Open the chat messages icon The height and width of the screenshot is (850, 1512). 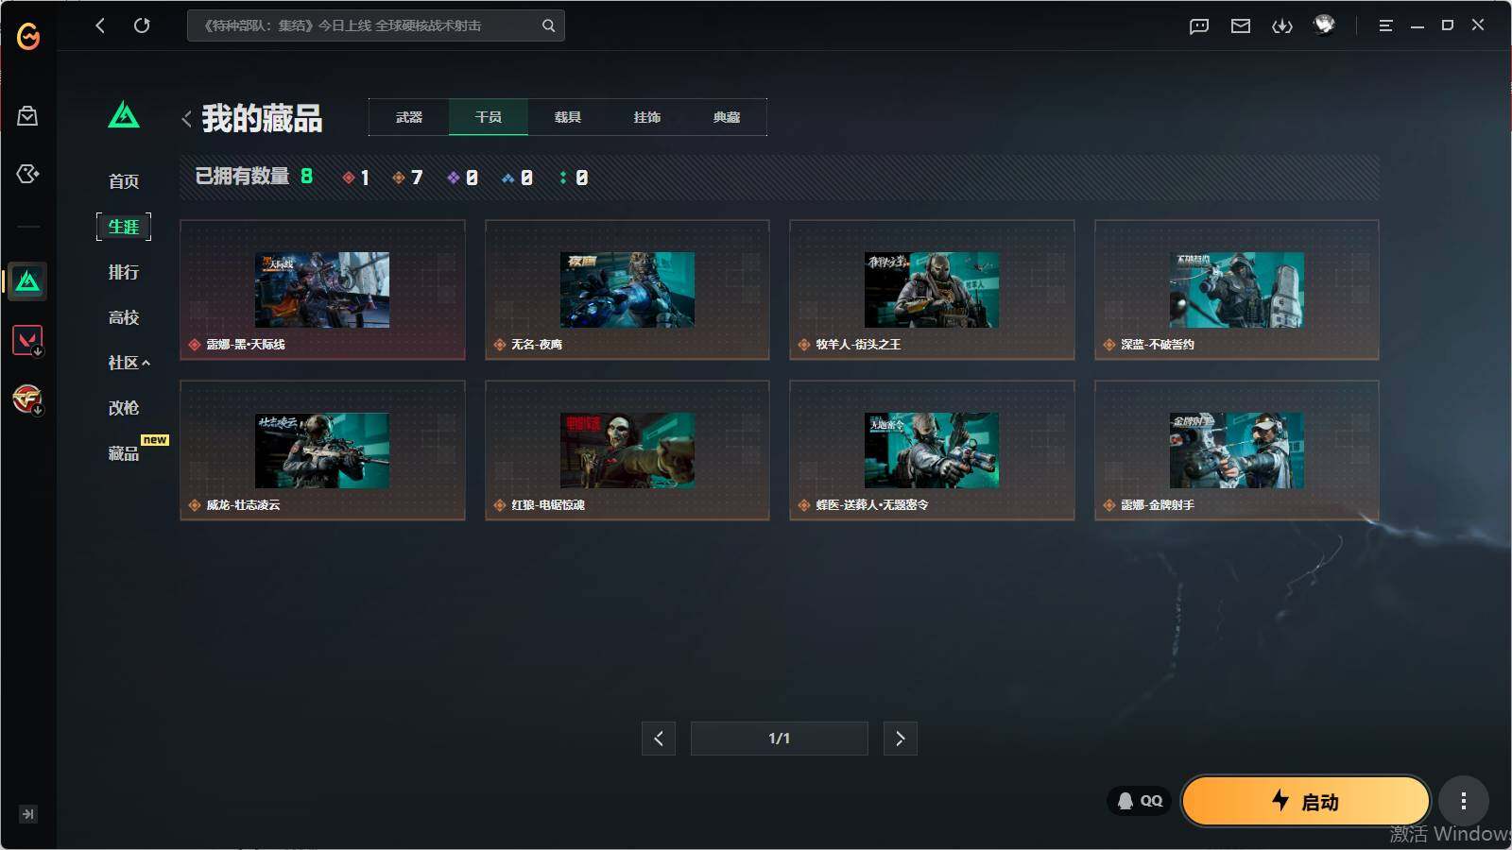click(x=1199, y=25)
